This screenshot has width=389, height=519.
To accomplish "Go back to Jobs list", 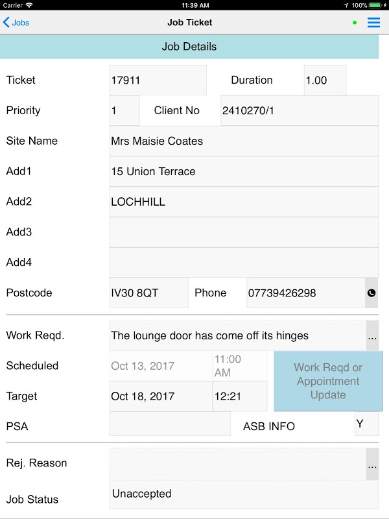I will 16,23.
